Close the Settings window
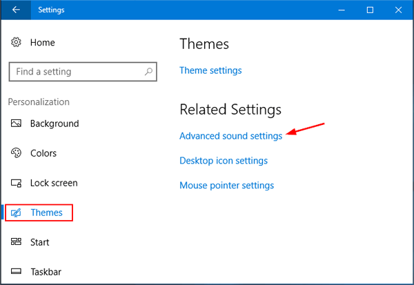Image resolution: width=414 pixels, height=285 pixels. (400, 10)
